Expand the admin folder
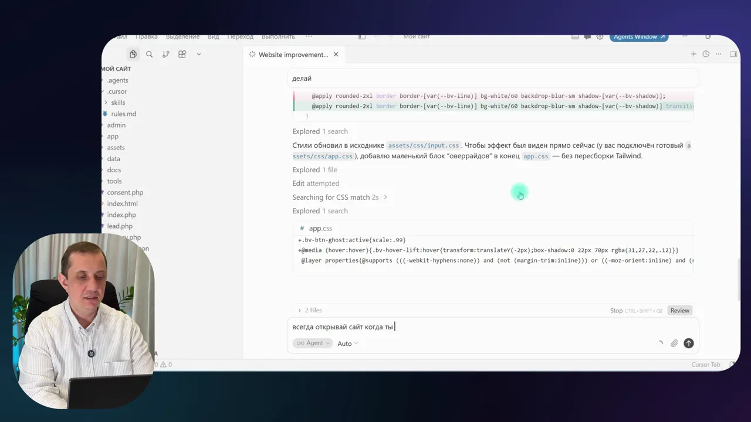Image resolution: width=751 pixels, height=422 pixels. (116, 125)
